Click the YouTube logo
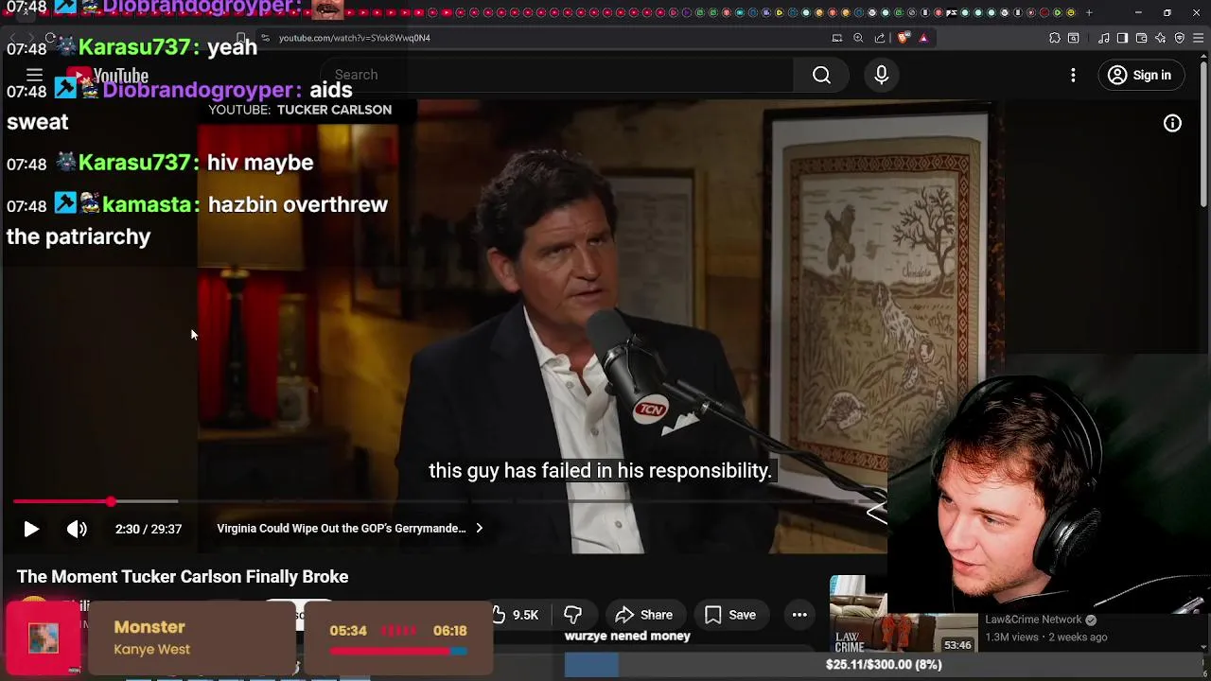Viewport: 1211px width, 681px height. pyautogui.click(x=107, y=76)
